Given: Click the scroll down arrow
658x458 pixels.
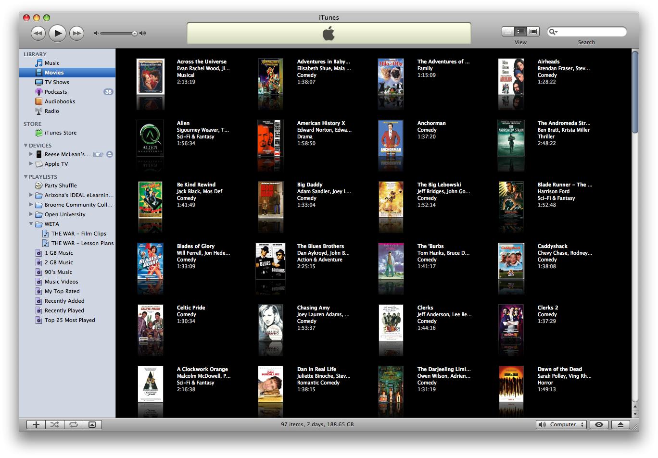Looking at the screenshot, I should [635, 414].
